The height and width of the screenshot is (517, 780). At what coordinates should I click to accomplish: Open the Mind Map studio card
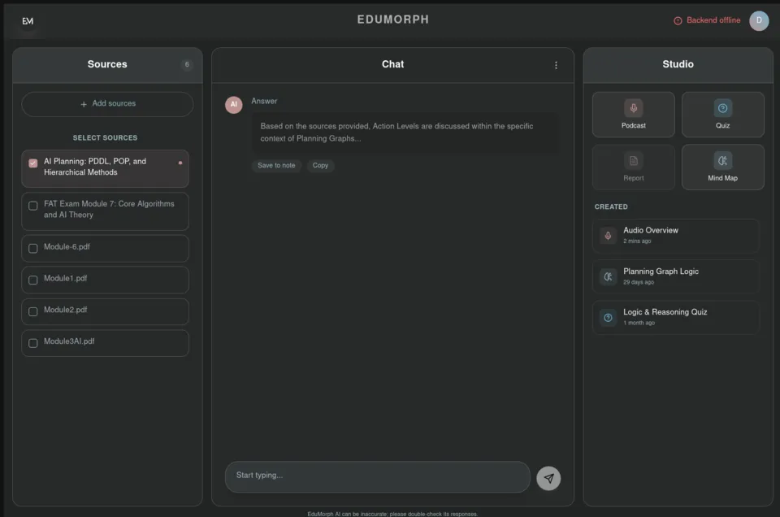[722, 167]
